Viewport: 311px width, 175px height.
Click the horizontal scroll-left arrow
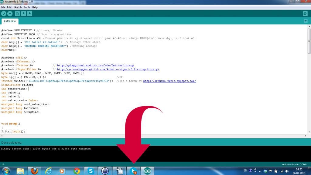pos(2,136)
